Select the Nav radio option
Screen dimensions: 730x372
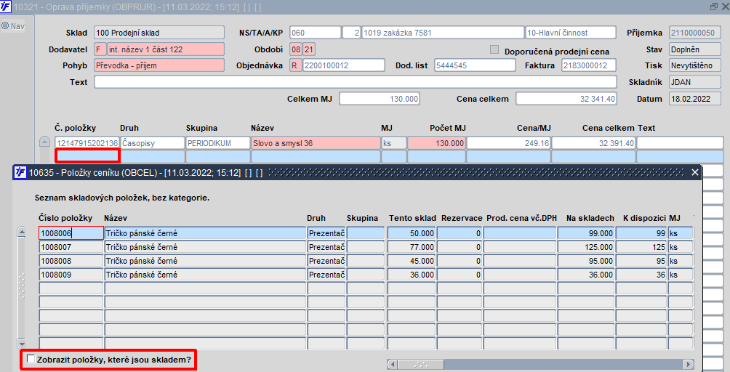click(5, 25)
